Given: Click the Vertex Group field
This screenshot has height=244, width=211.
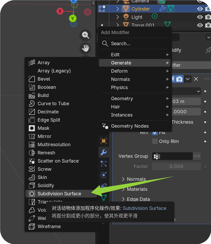Looking at the screenshot, I should (x=172, y=156).
